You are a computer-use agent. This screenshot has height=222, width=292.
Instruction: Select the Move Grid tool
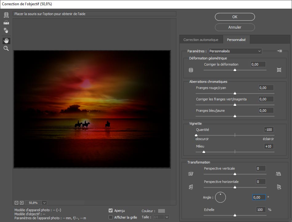pyautogui.click(x=6, y=30)
